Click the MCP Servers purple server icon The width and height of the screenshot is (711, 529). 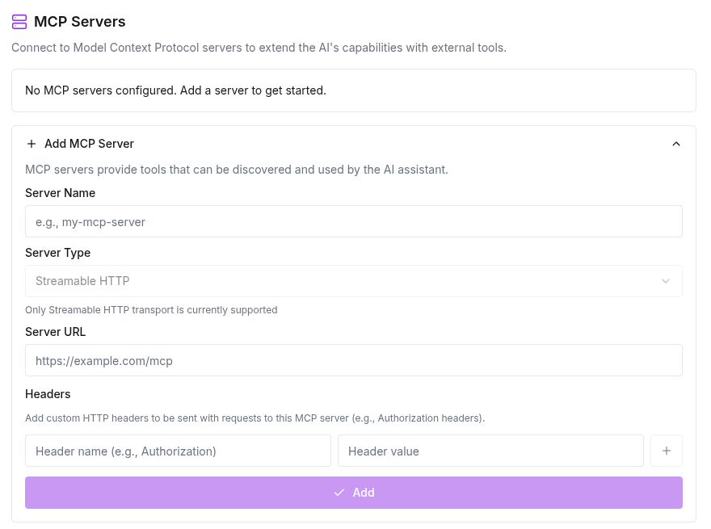(19, 22)
